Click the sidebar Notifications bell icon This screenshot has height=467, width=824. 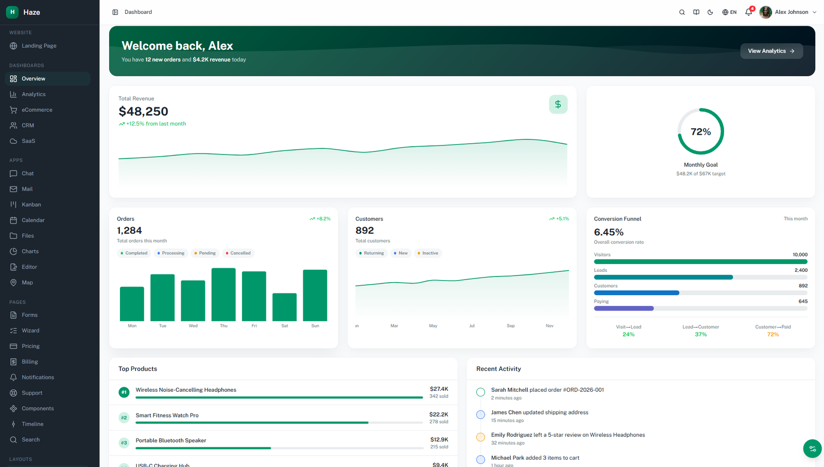click(13, 377)
